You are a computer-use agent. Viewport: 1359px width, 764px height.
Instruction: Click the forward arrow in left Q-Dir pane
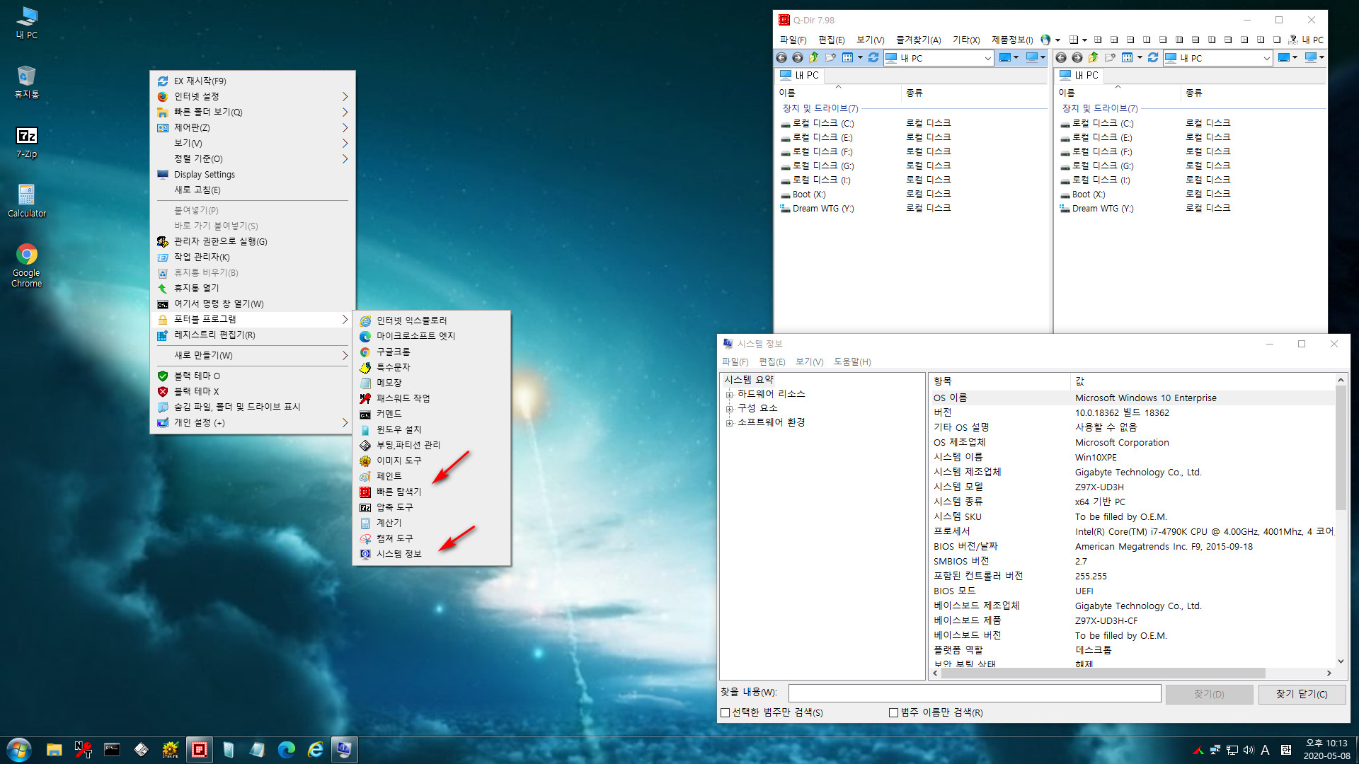pos(798,58)
